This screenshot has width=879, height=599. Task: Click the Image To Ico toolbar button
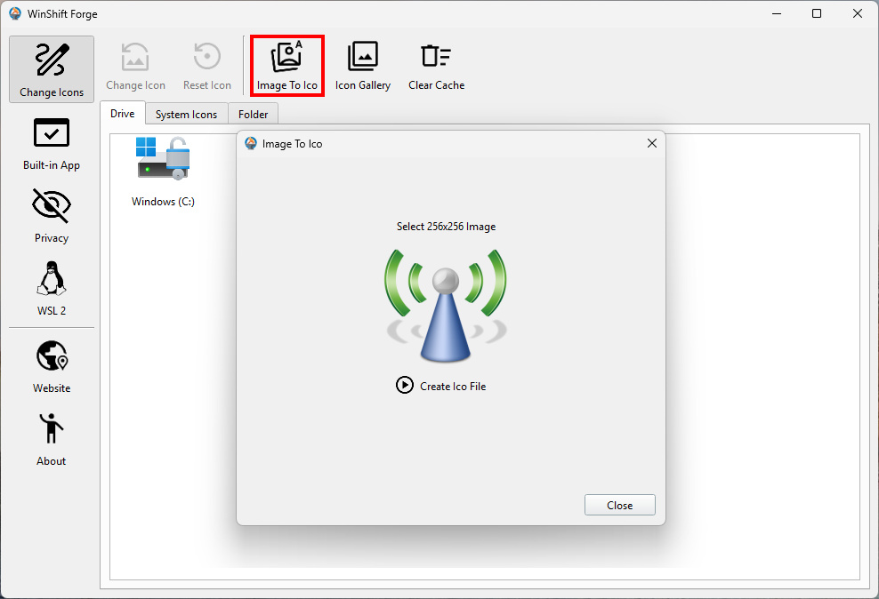(286, 66)
